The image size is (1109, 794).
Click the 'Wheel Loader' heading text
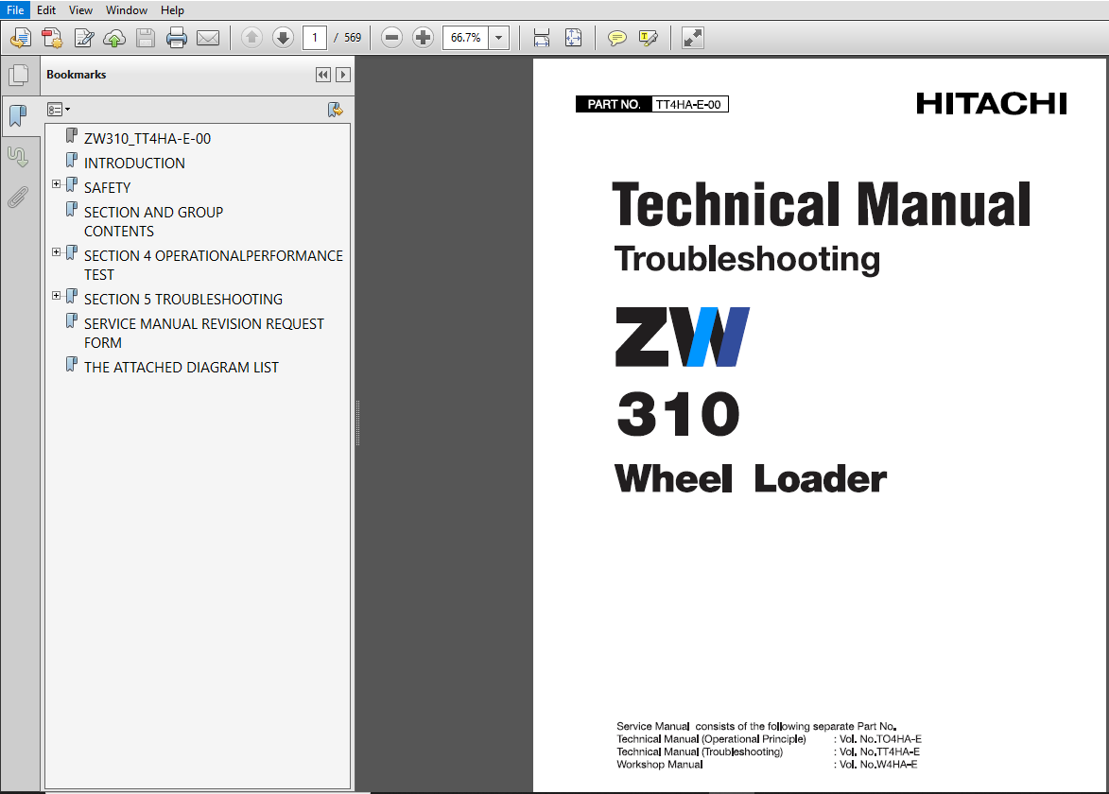[x=751, y=478]
